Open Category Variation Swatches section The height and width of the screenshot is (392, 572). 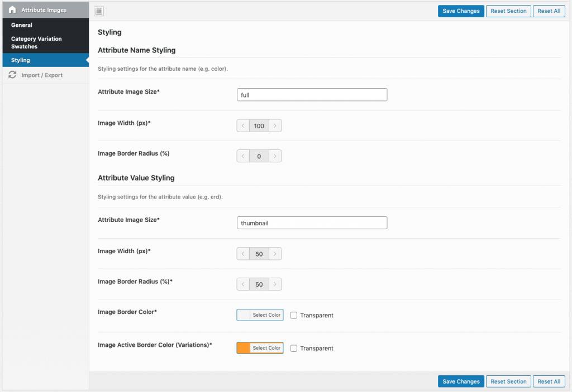[36, 42]
